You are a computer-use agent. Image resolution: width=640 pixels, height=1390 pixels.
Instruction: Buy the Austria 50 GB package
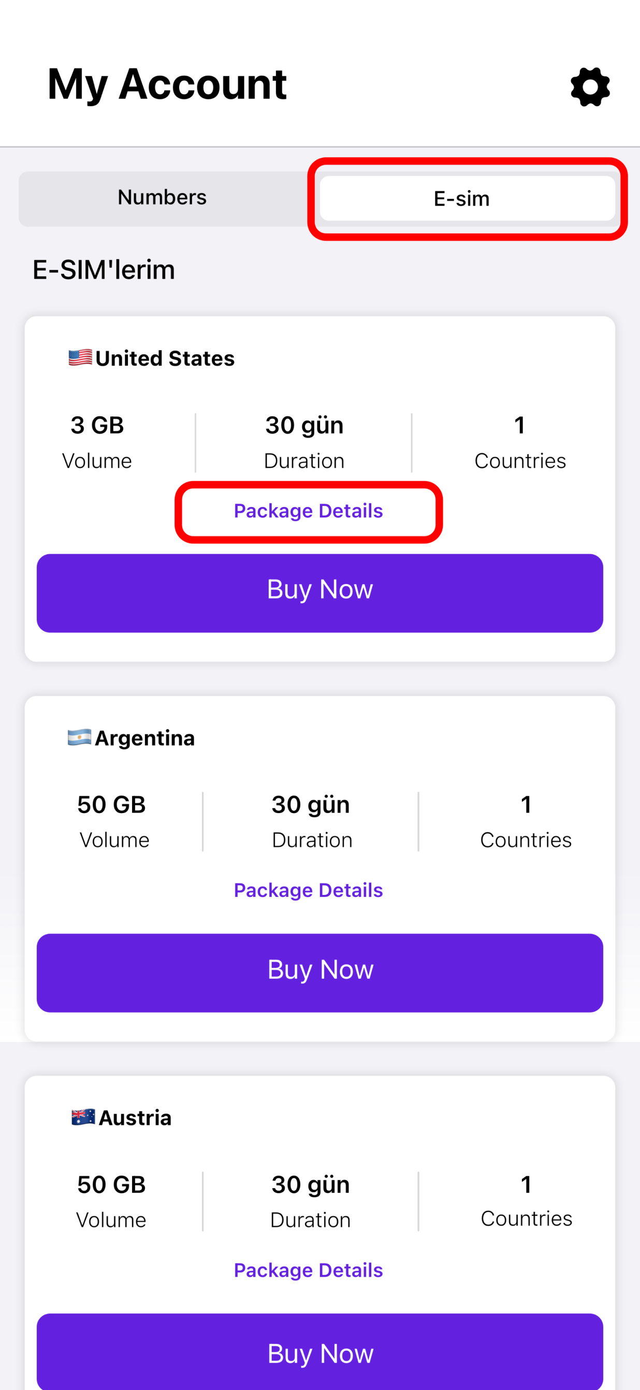coord(320,1352)
